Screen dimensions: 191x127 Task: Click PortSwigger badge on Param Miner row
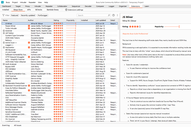pos(29,26)
